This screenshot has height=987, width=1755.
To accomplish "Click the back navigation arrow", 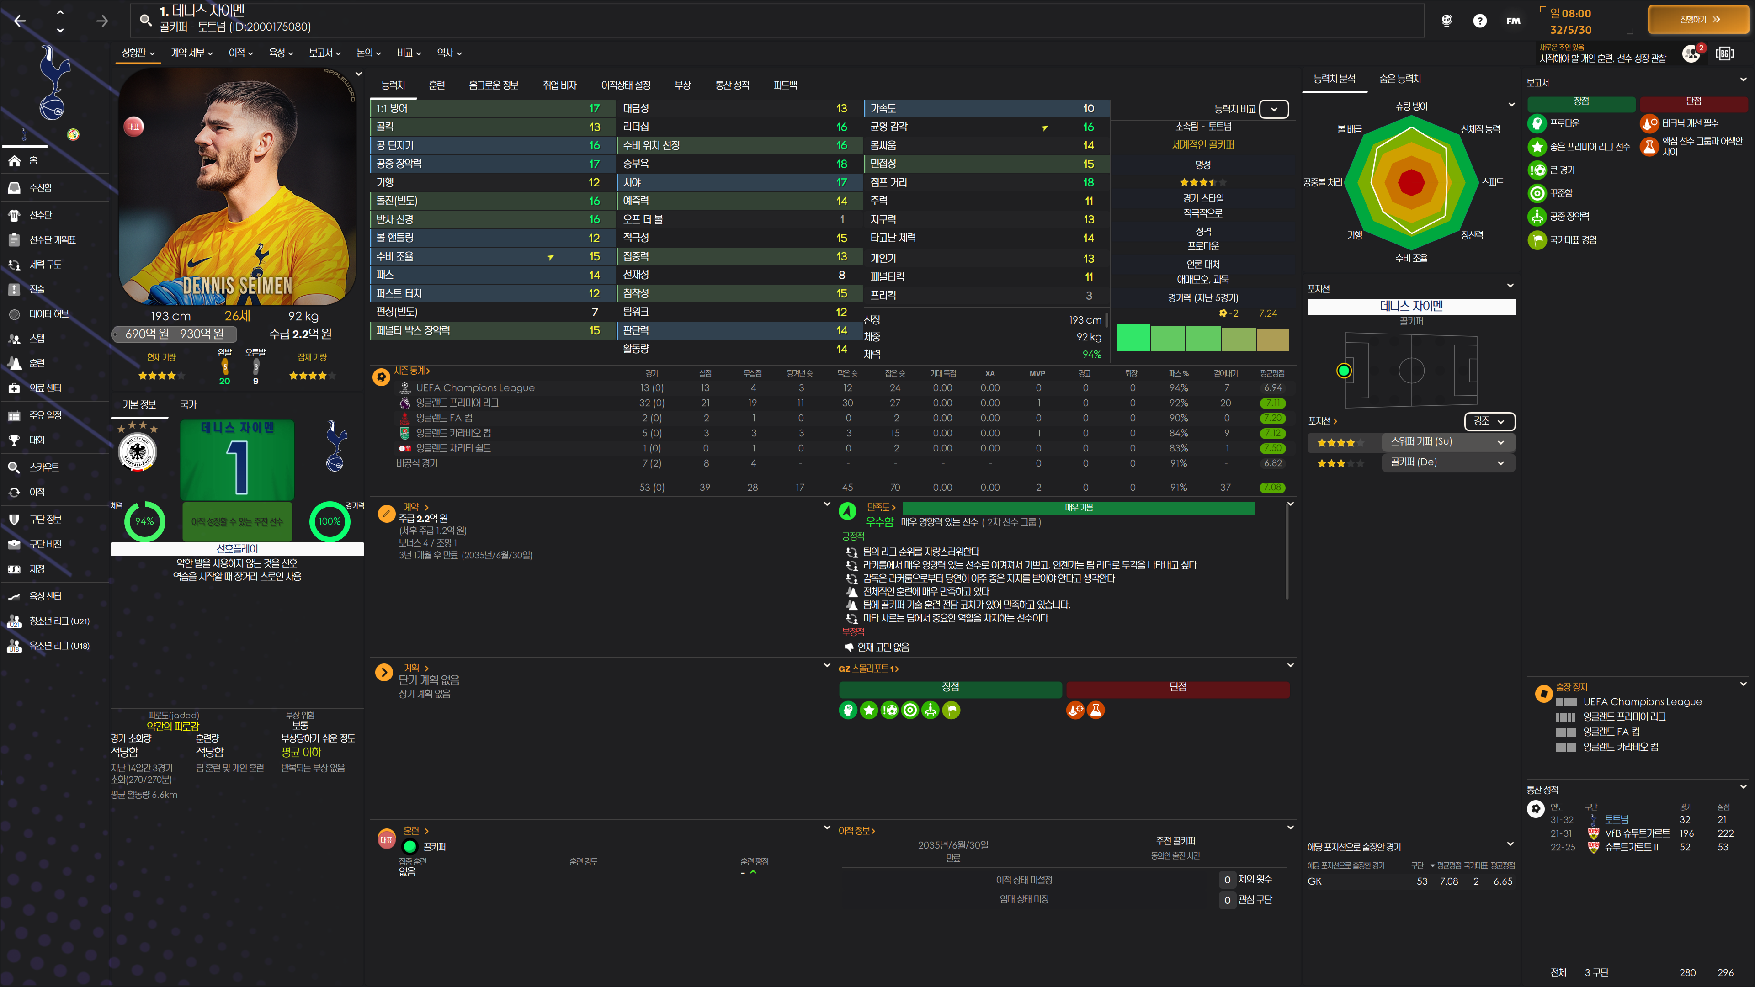I will pyautogui.click(x=20, y=21).
